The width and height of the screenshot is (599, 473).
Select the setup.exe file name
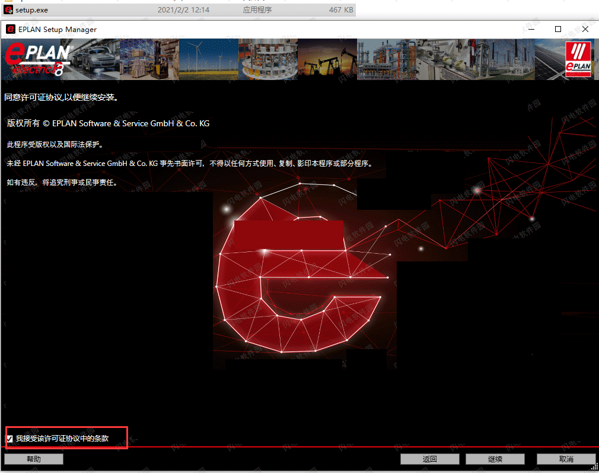click(31, 10)
